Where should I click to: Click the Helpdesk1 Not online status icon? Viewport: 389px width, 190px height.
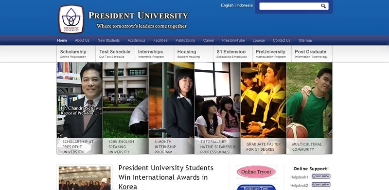321,176
